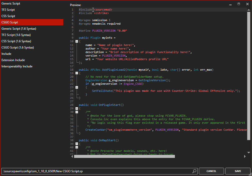Click OnPluginStart function name
The height and width of the screenshot is (176, 252).
tap(109, 105)
